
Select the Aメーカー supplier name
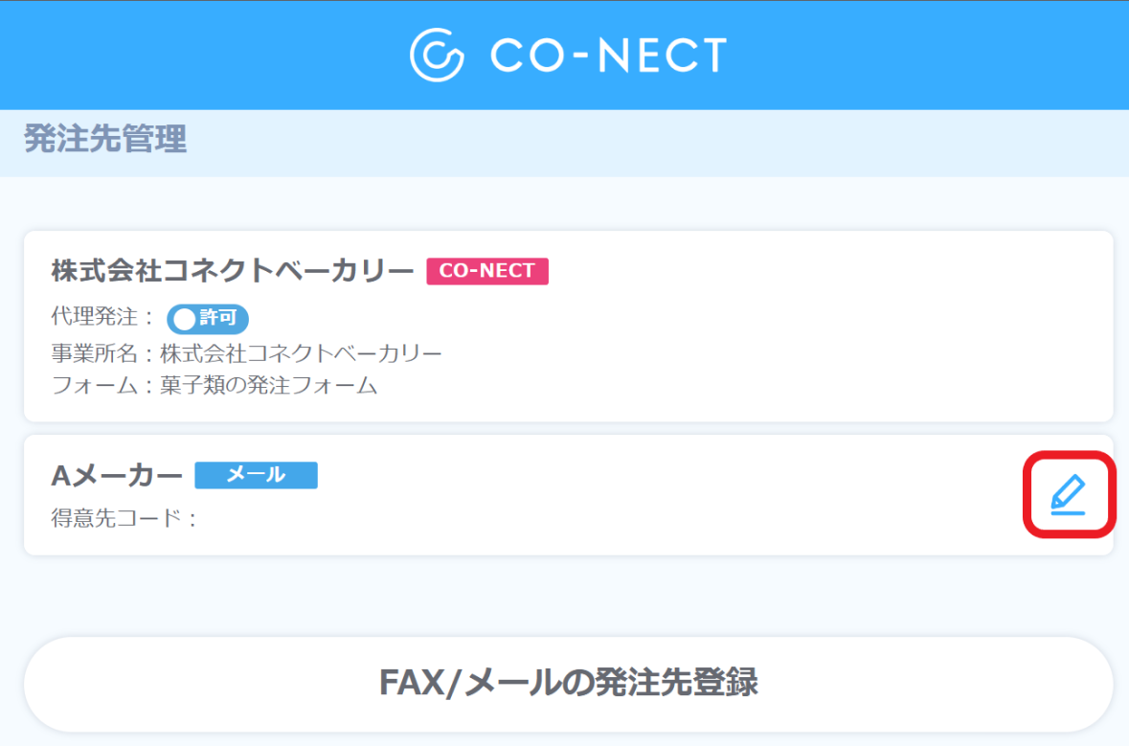coord(117,475)
